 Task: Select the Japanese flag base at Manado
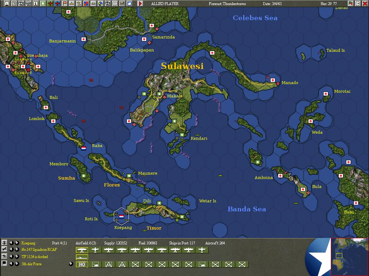click(273, 80)
